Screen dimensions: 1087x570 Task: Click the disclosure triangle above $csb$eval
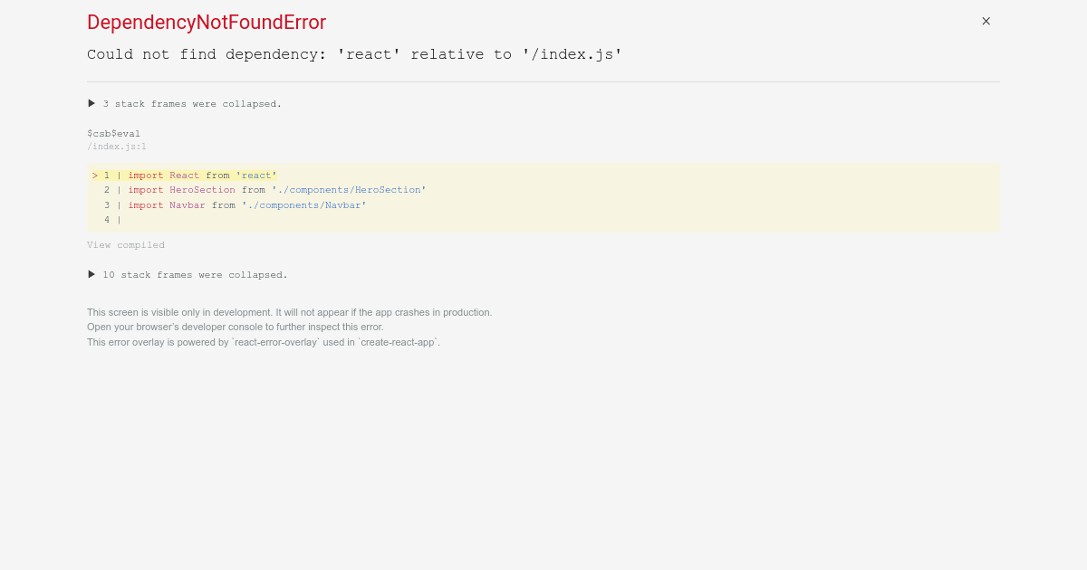[91, 103]
